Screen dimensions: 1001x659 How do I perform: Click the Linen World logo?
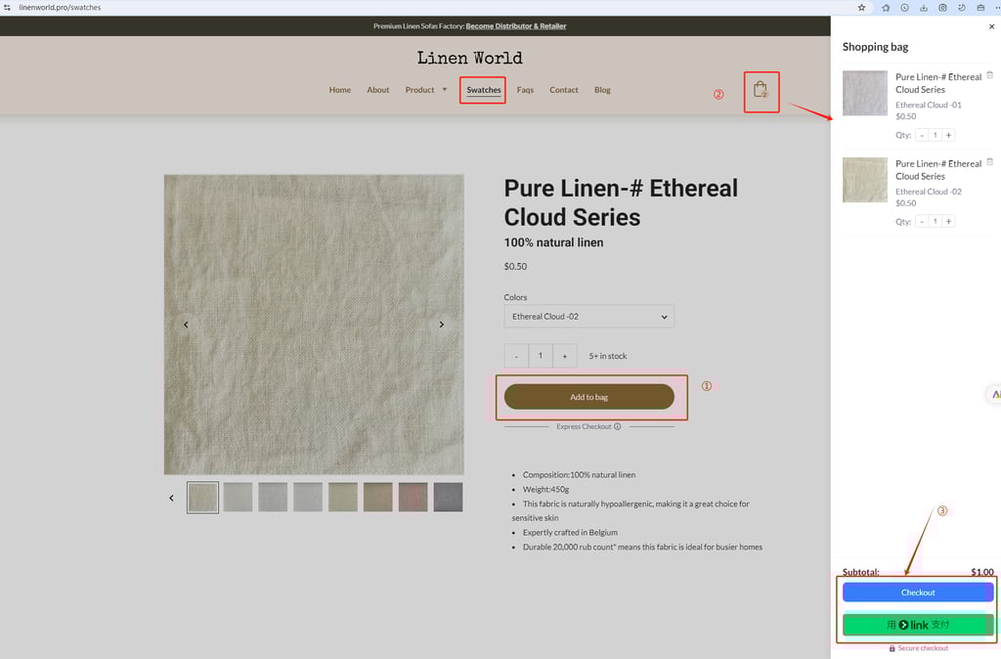pos(470,58)
